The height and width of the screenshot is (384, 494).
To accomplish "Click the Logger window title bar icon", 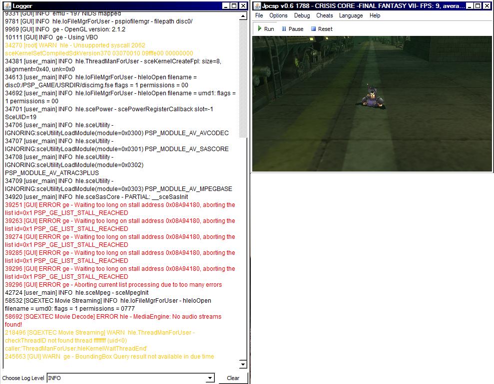I will point(6,6).
